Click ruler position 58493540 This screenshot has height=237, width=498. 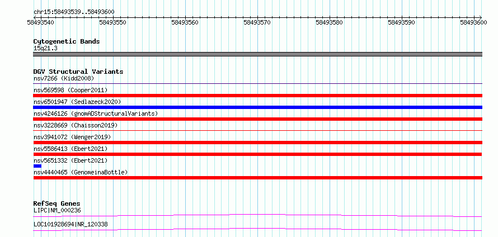coord(41,22)
